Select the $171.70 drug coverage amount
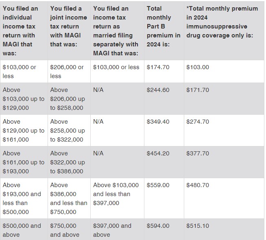This screenshot has height=240, width=266. (x=197, y=90)
